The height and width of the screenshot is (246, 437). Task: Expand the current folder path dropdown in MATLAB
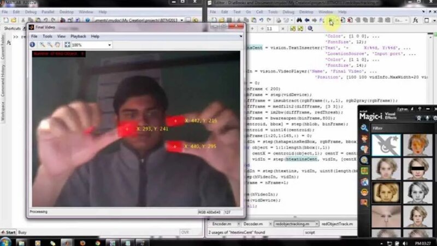(182, 20)
